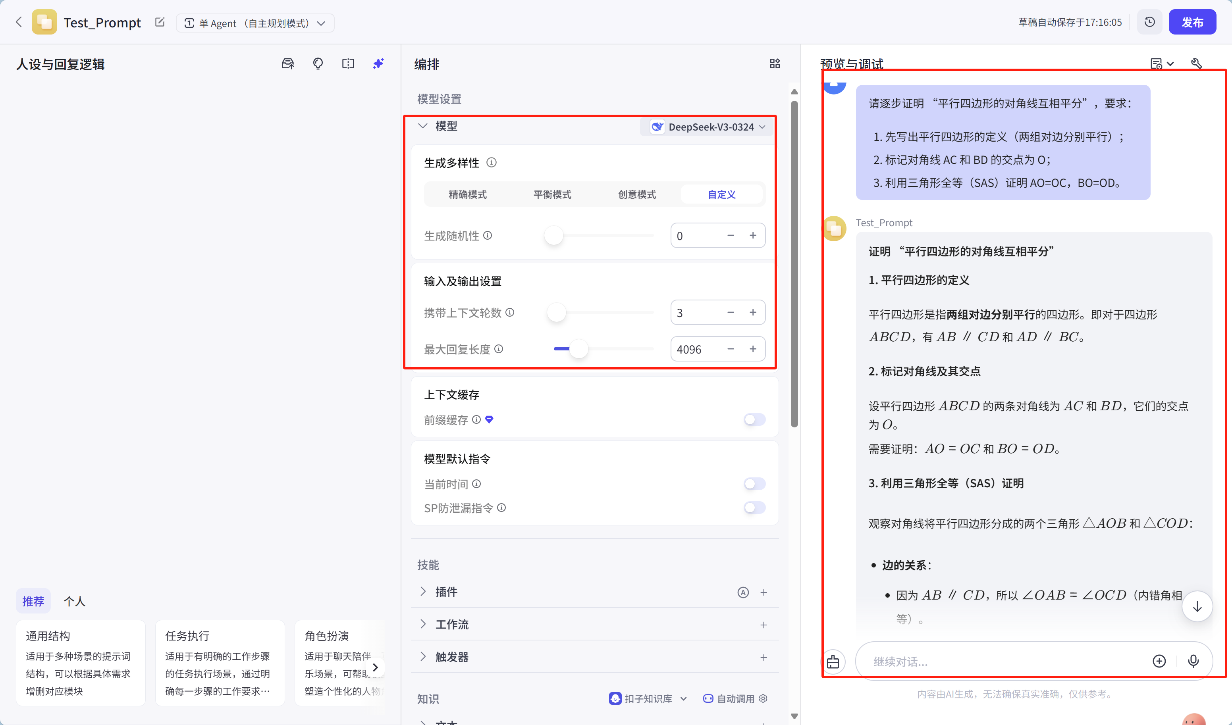This screenshot has height=725, width=1232.
Task: Click the AI prompt optimize sparkle icon
Action: (x=378, y=63)
